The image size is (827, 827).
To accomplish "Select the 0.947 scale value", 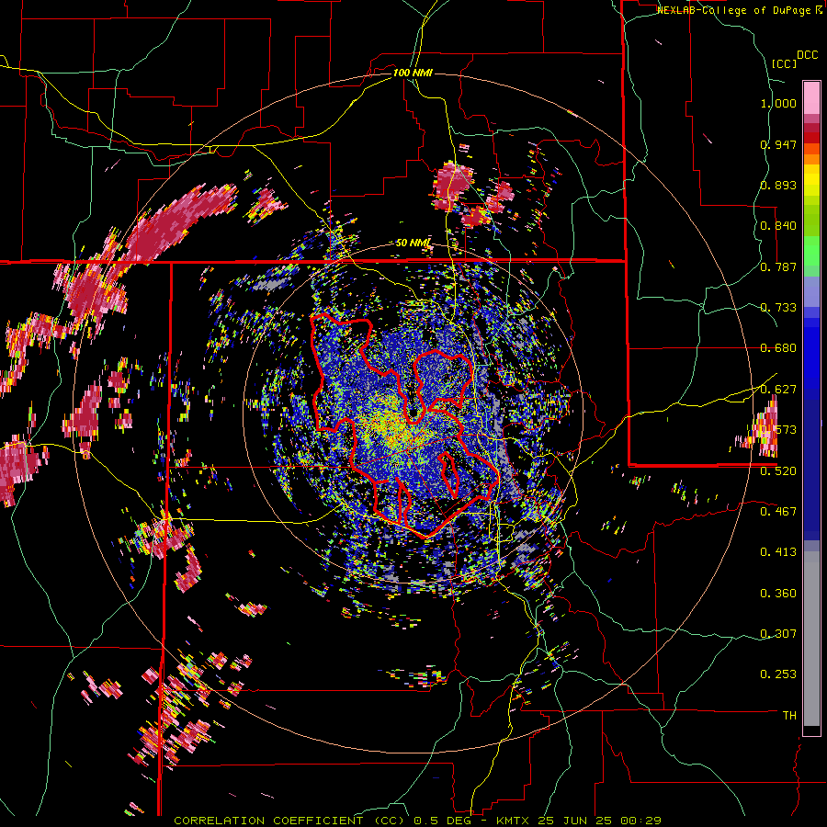I will (778, 144).
